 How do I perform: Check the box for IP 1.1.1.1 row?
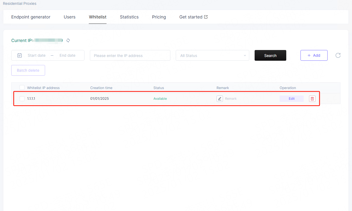coord(22,99)
